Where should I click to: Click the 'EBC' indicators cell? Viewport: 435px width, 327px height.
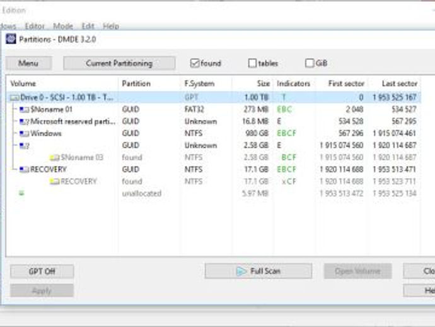coord(284,109)
